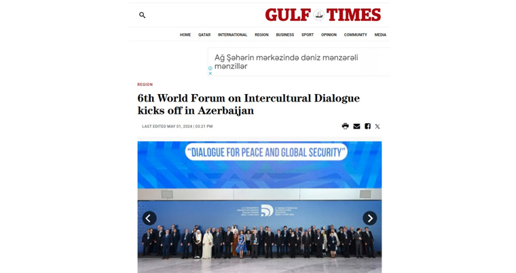Open the Azerbaijani apartments advertisement text
Screen dimensions: 516x273
(x=287, y=62)
